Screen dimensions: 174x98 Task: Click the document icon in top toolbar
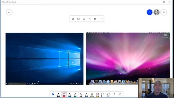(95, 19)
